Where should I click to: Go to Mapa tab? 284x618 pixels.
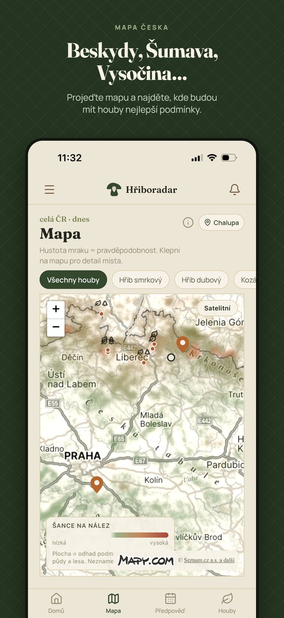point(113,603)
